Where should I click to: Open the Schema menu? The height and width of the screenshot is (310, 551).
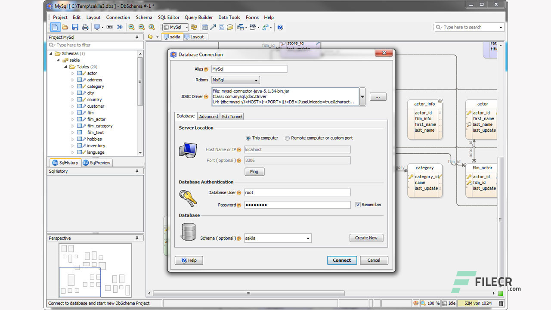[x=144, y=17]
